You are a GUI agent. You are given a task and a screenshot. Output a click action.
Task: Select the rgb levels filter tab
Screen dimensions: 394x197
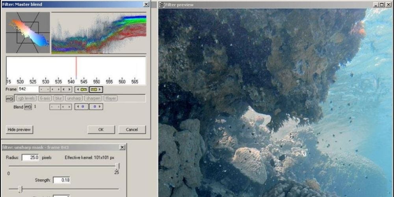[x=26, y=98]
